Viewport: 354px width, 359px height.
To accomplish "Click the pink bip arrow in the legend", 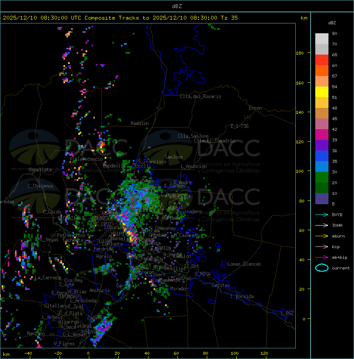I will pos(322,246).
